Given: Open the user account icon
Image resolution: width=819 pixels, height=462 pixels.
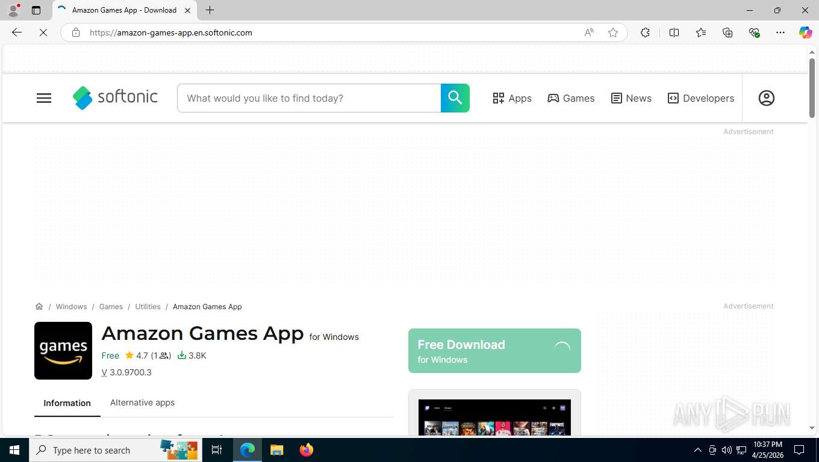Looking at the screenshot, I should tap(766, 98).
